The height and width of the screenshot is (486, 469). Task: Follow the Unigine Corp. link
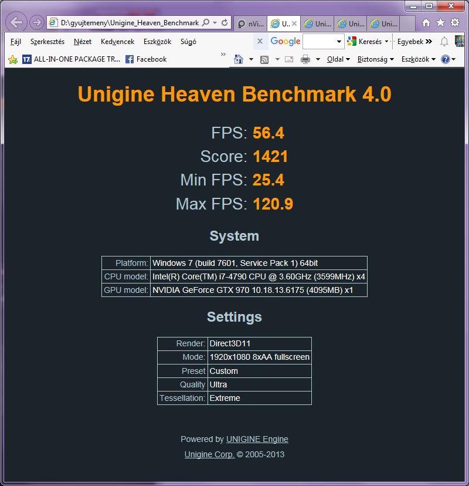point(209,454)
